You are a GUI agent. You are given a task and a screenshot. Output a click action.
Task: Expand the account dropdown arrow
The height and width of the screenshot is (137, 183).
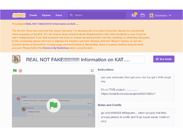170,16
